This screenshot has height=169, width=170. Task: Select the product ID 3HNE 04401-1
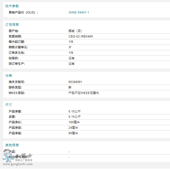coord(79,12)
